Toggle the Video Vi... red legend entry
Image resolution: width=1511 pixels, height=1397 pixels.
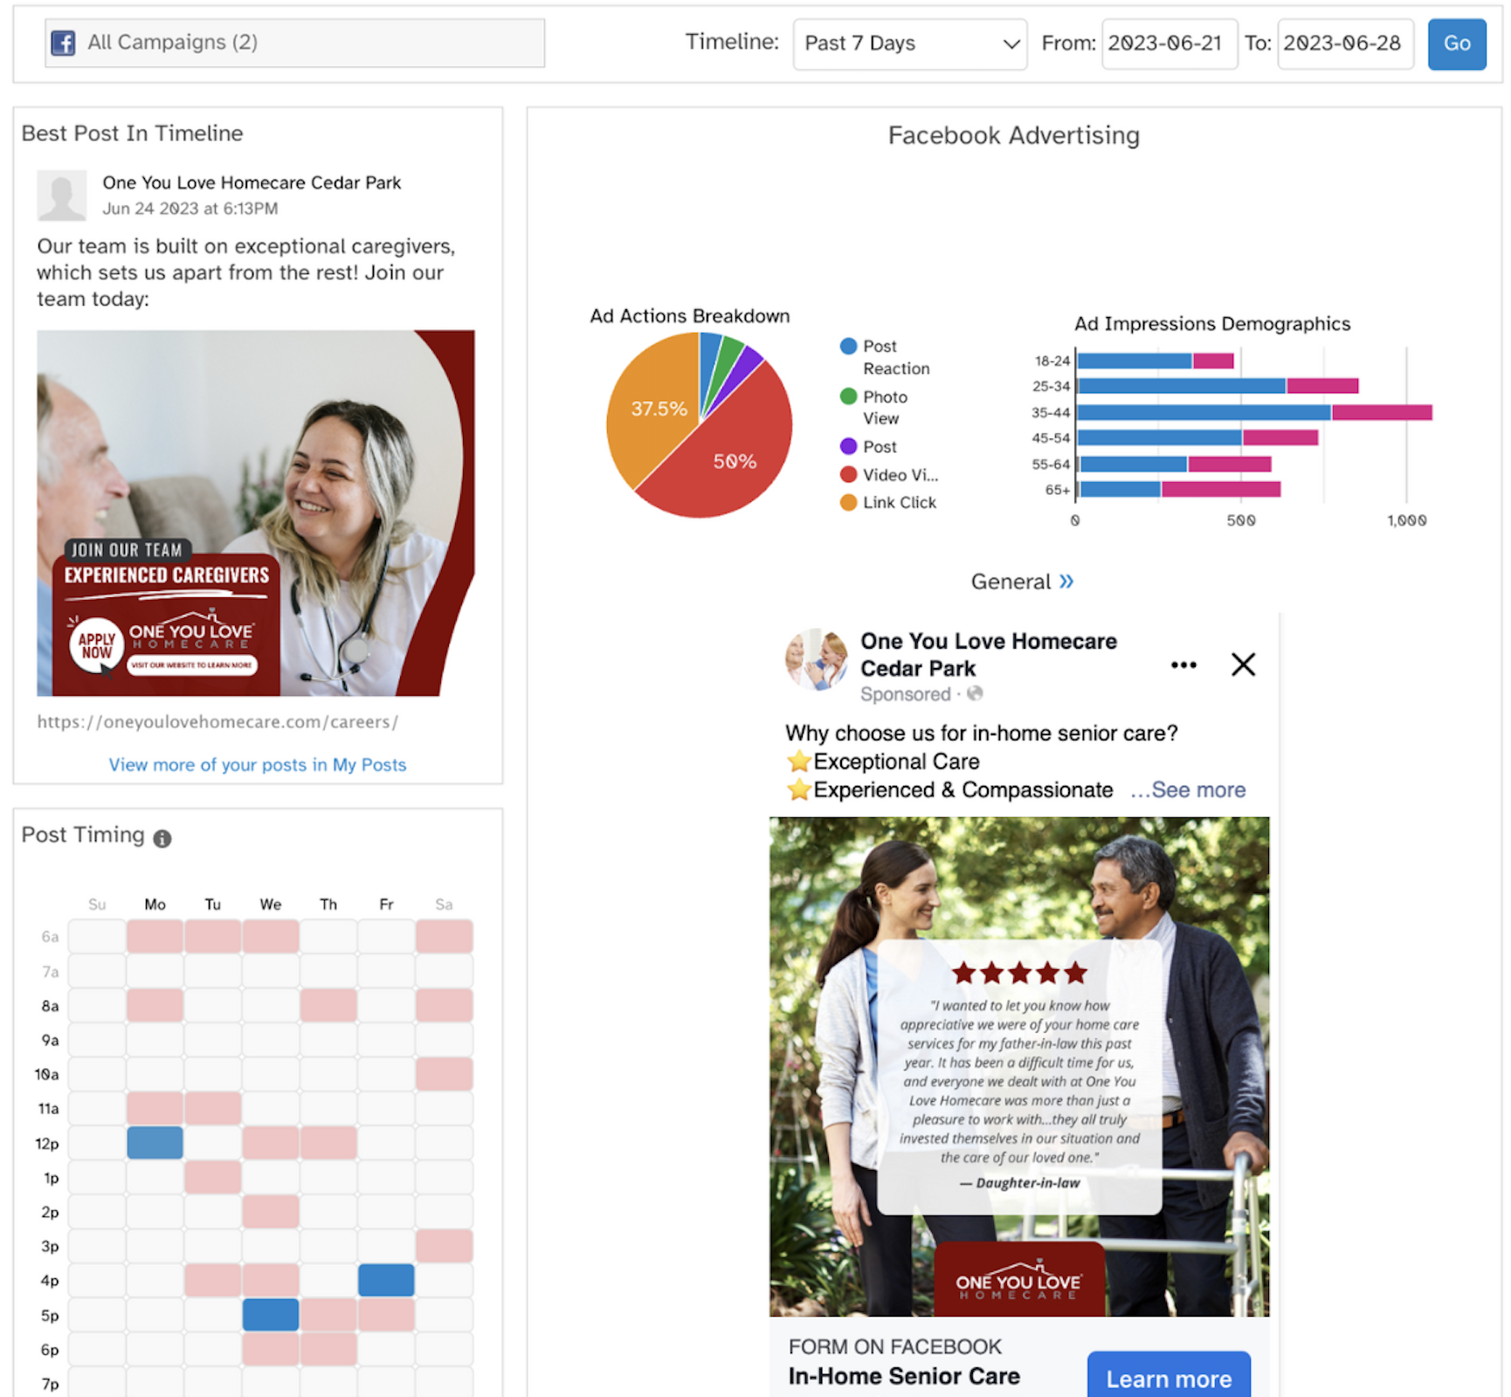(889, 475)
